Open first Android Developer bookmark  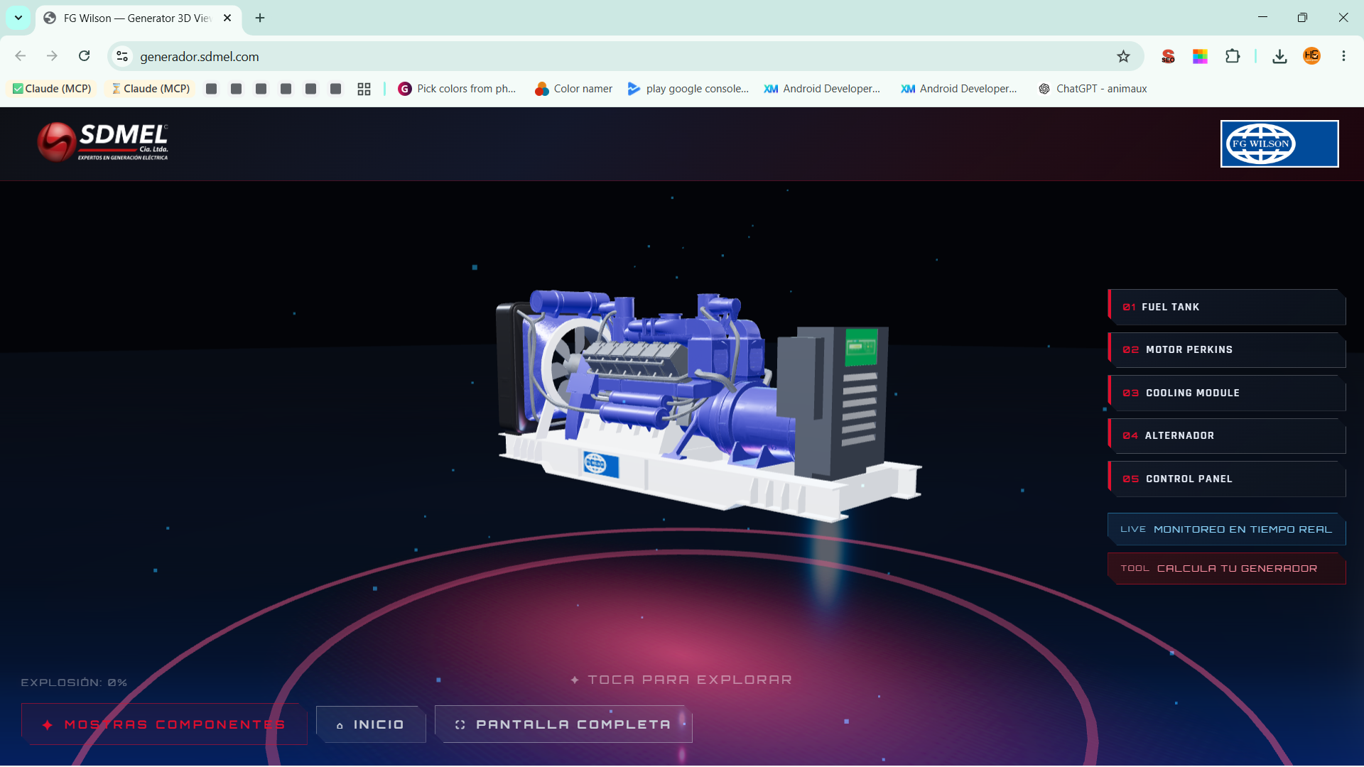pos(822,89)
